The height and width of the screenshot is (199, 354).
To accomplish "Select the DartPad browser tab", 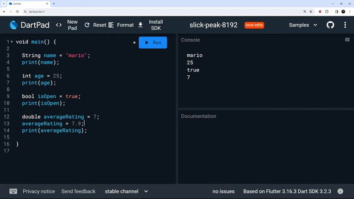I will coord(28,4).
